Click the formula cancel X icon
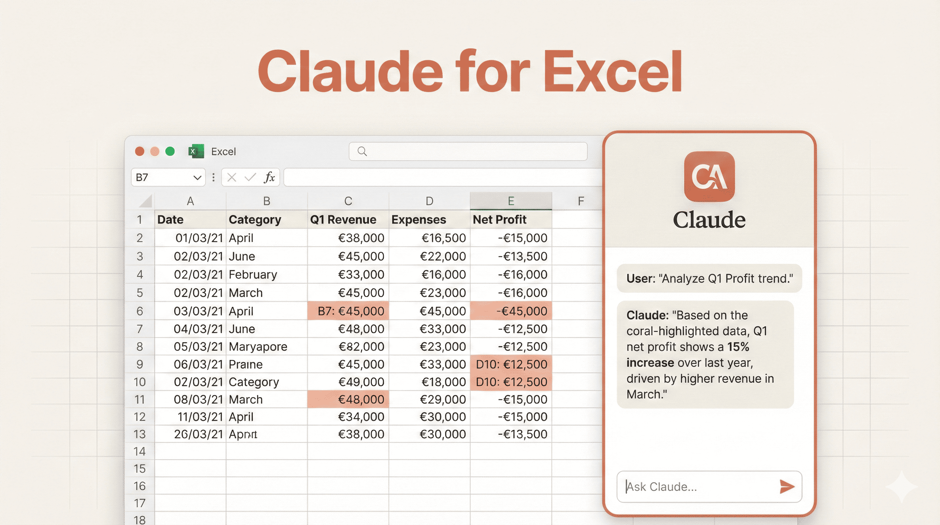Screen dimensions: 940x525 point(232,177)
